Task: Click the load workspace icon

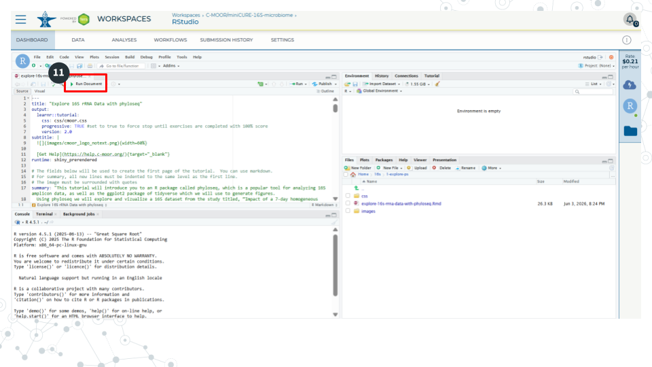Action: tap(347, 84)
